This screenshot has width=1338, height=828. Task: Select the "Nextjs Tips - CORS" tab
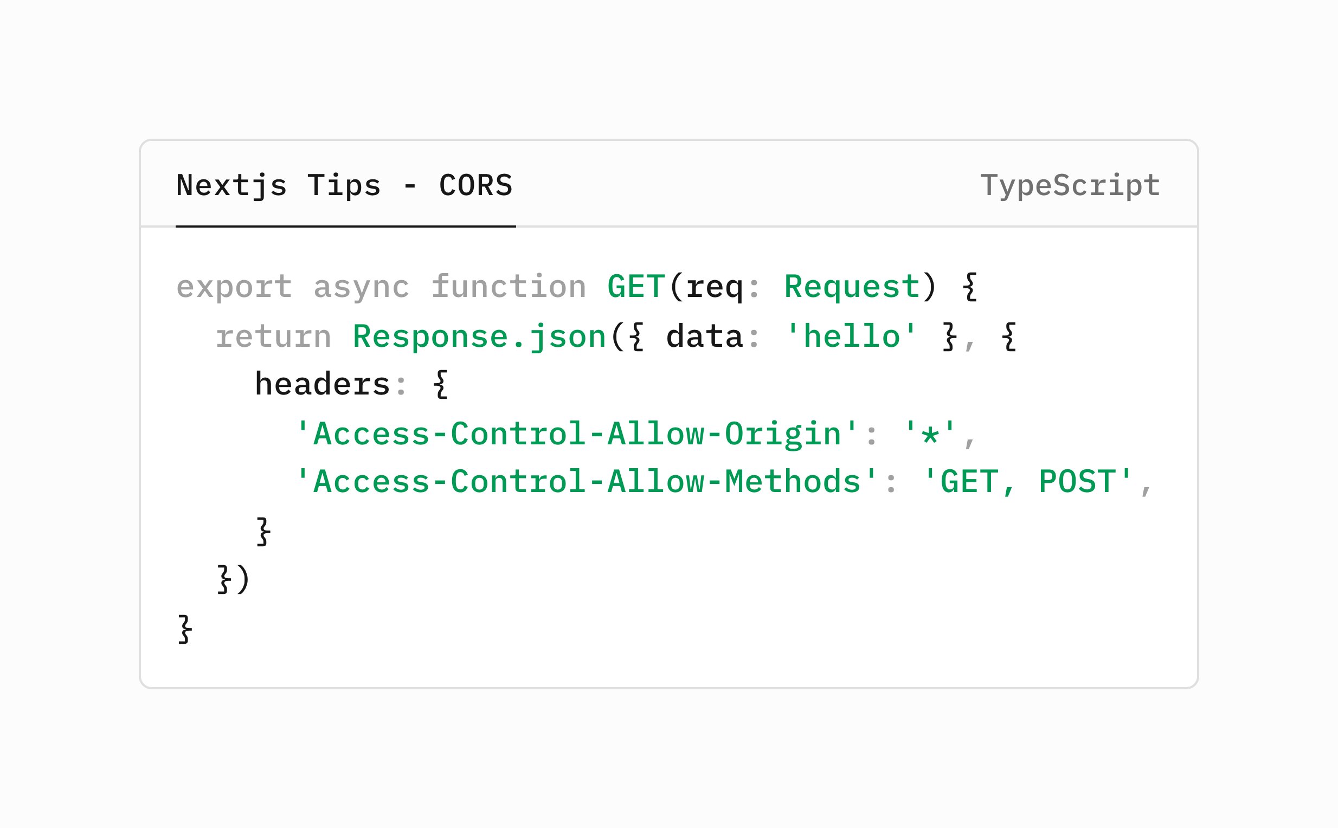click(344, 185)
